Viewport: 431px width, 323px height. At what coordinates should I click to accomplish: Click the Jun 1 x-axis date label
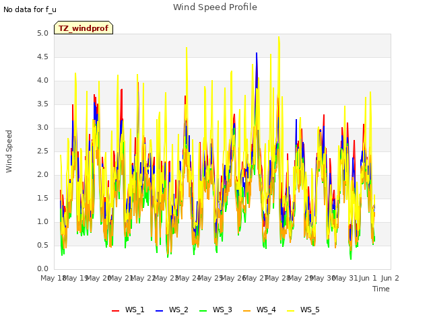[368, 278]
